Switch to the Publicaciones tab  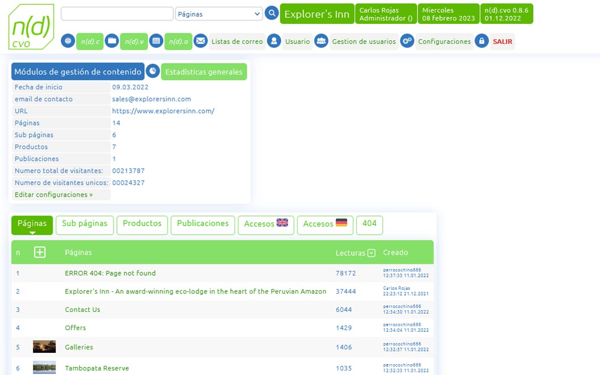pos(203,225)
